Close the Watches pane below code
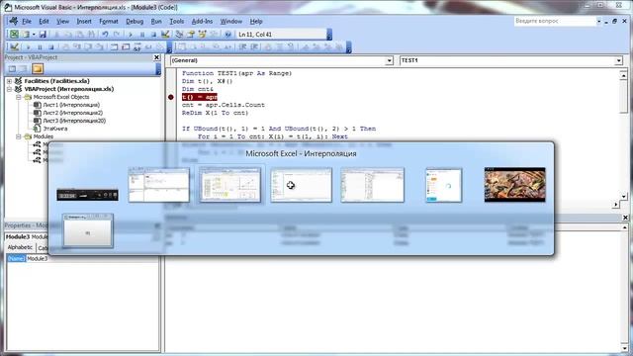The height and width of the screenshot is (356, 633). click(x=625, y=218)
